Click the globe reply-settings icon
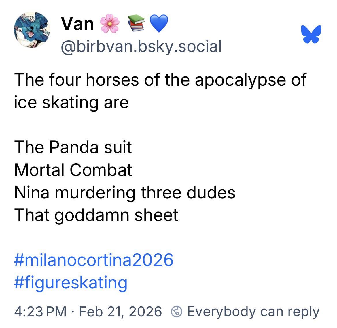Viewport: 337px width, 328px height. coord(177,312)
